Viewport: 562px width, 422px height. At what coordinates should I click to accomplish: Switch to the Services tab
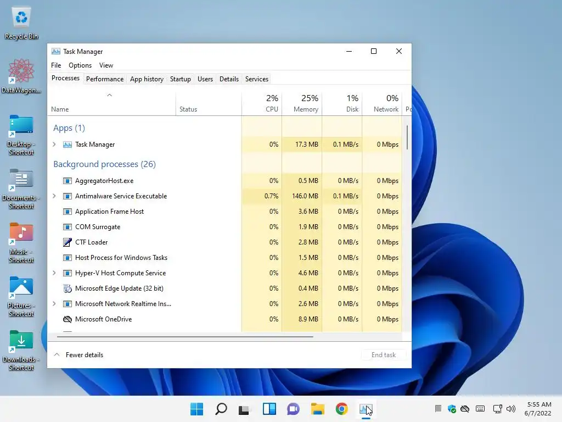coord(257,79)
